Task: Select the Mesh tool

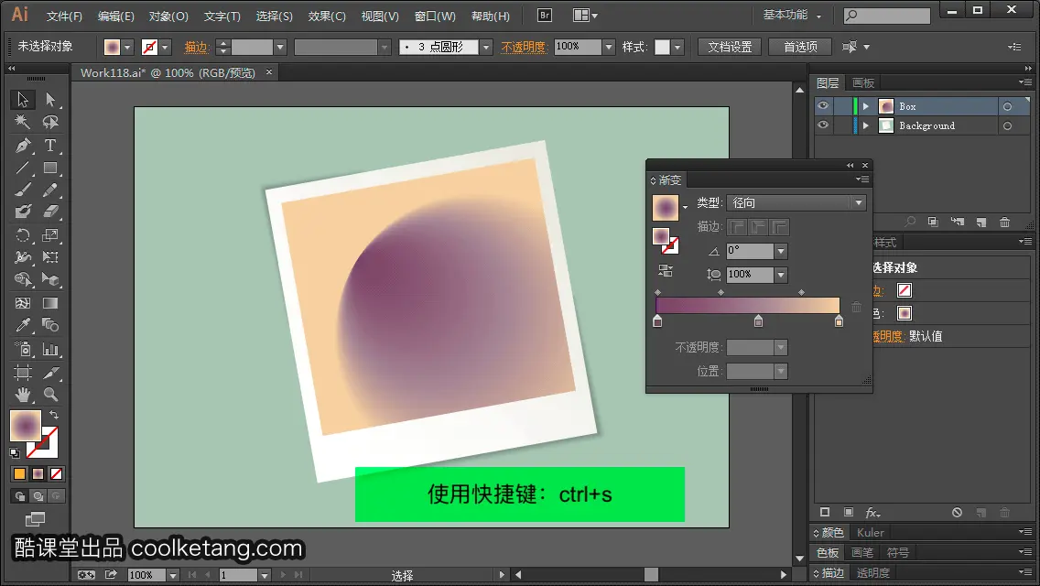Action: [23, 303]
